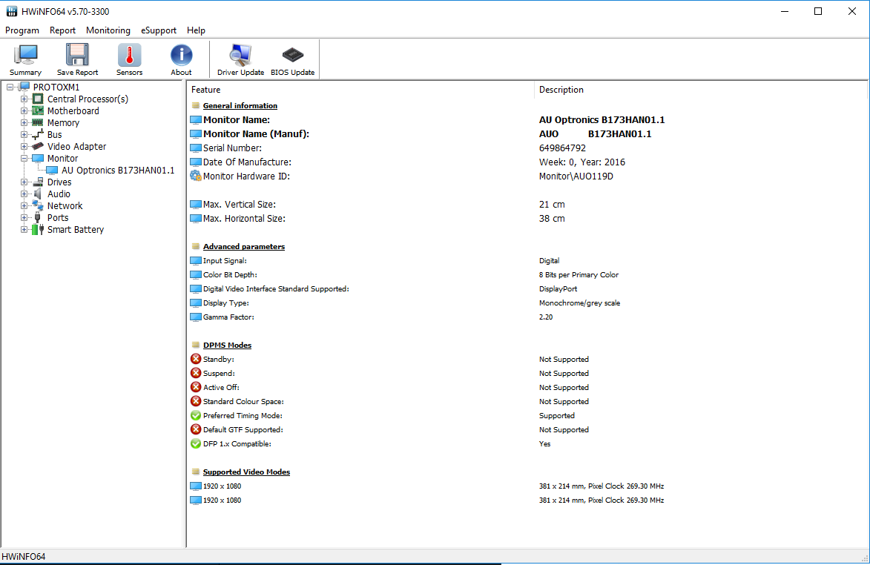This screenshot has width=870, height=565.
Task: Click the About info icon
Action: 181,59
